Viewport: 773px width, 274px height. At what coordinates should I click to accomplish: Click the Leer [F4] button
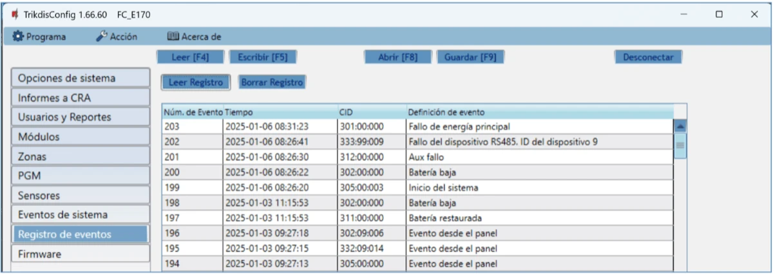190,57
